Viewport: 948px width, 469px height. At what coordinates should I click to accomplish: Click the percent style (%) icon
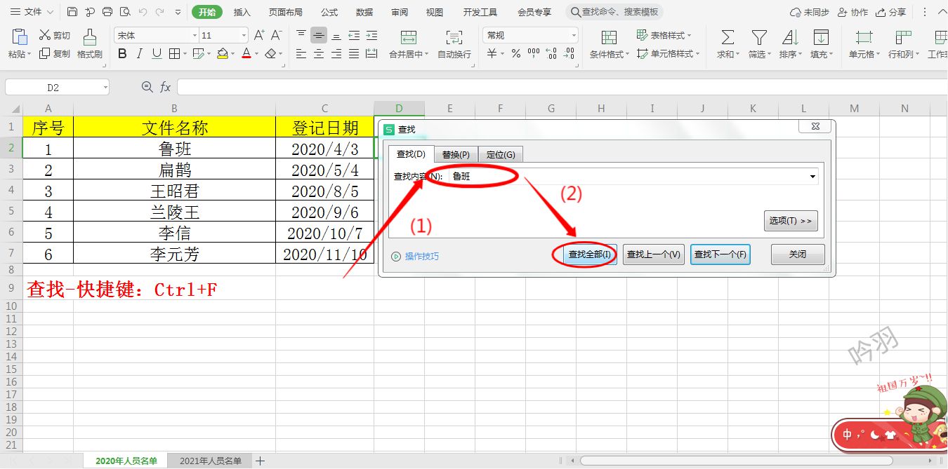[516, 53]
